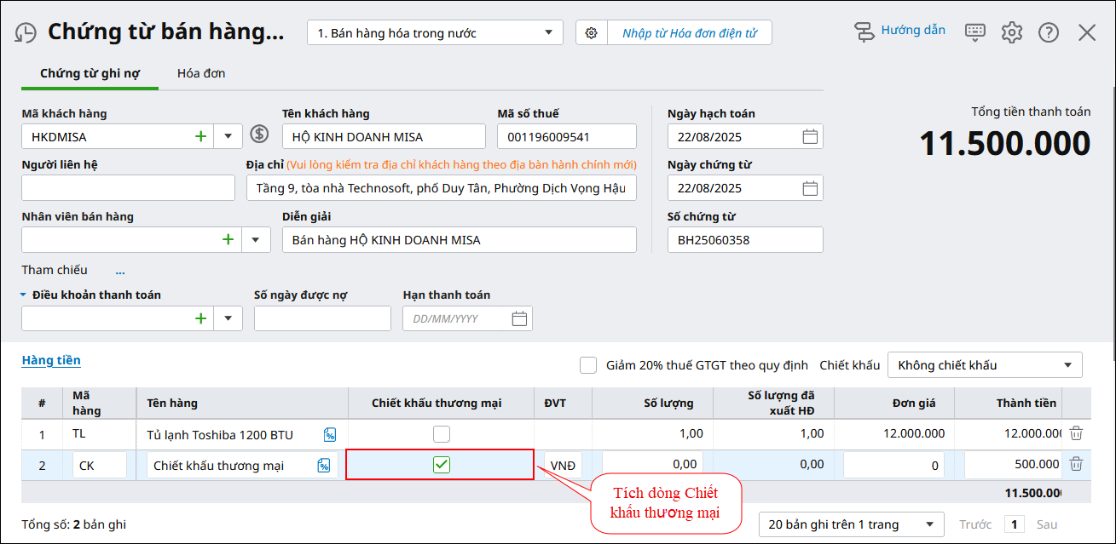This screenshot has height=544, width=1116.
Task: Click the Địa chỉ address field
Action: (442, 188)
